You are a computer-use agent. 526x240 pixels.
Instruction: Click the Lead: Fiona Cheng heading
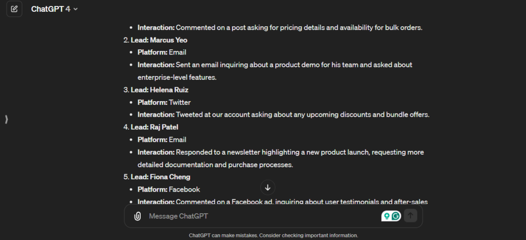160,177
